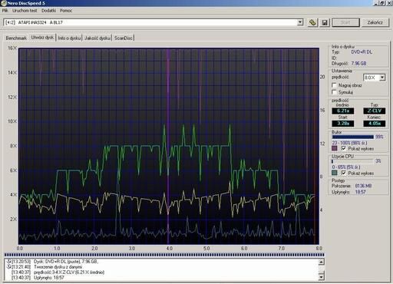Minimize the Nero DiscSpeed window

[376, 3]
